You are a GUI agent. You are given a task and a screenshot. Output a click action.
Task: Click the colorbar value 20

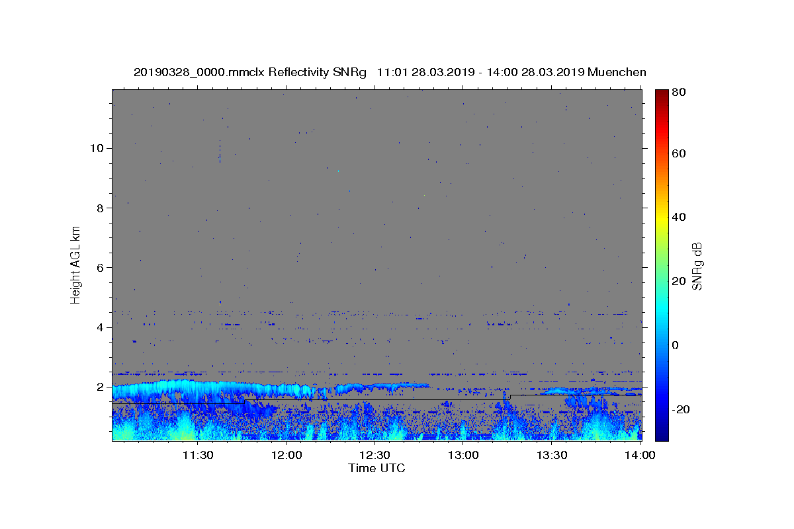[680, 281]
